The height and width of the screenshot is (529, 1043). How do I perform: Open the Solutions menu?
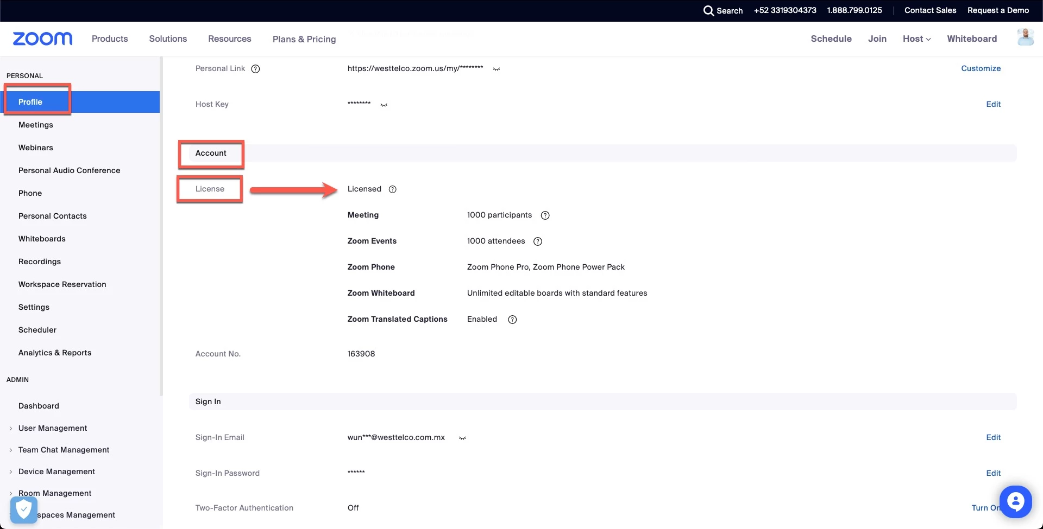click(x=168, y=39)
